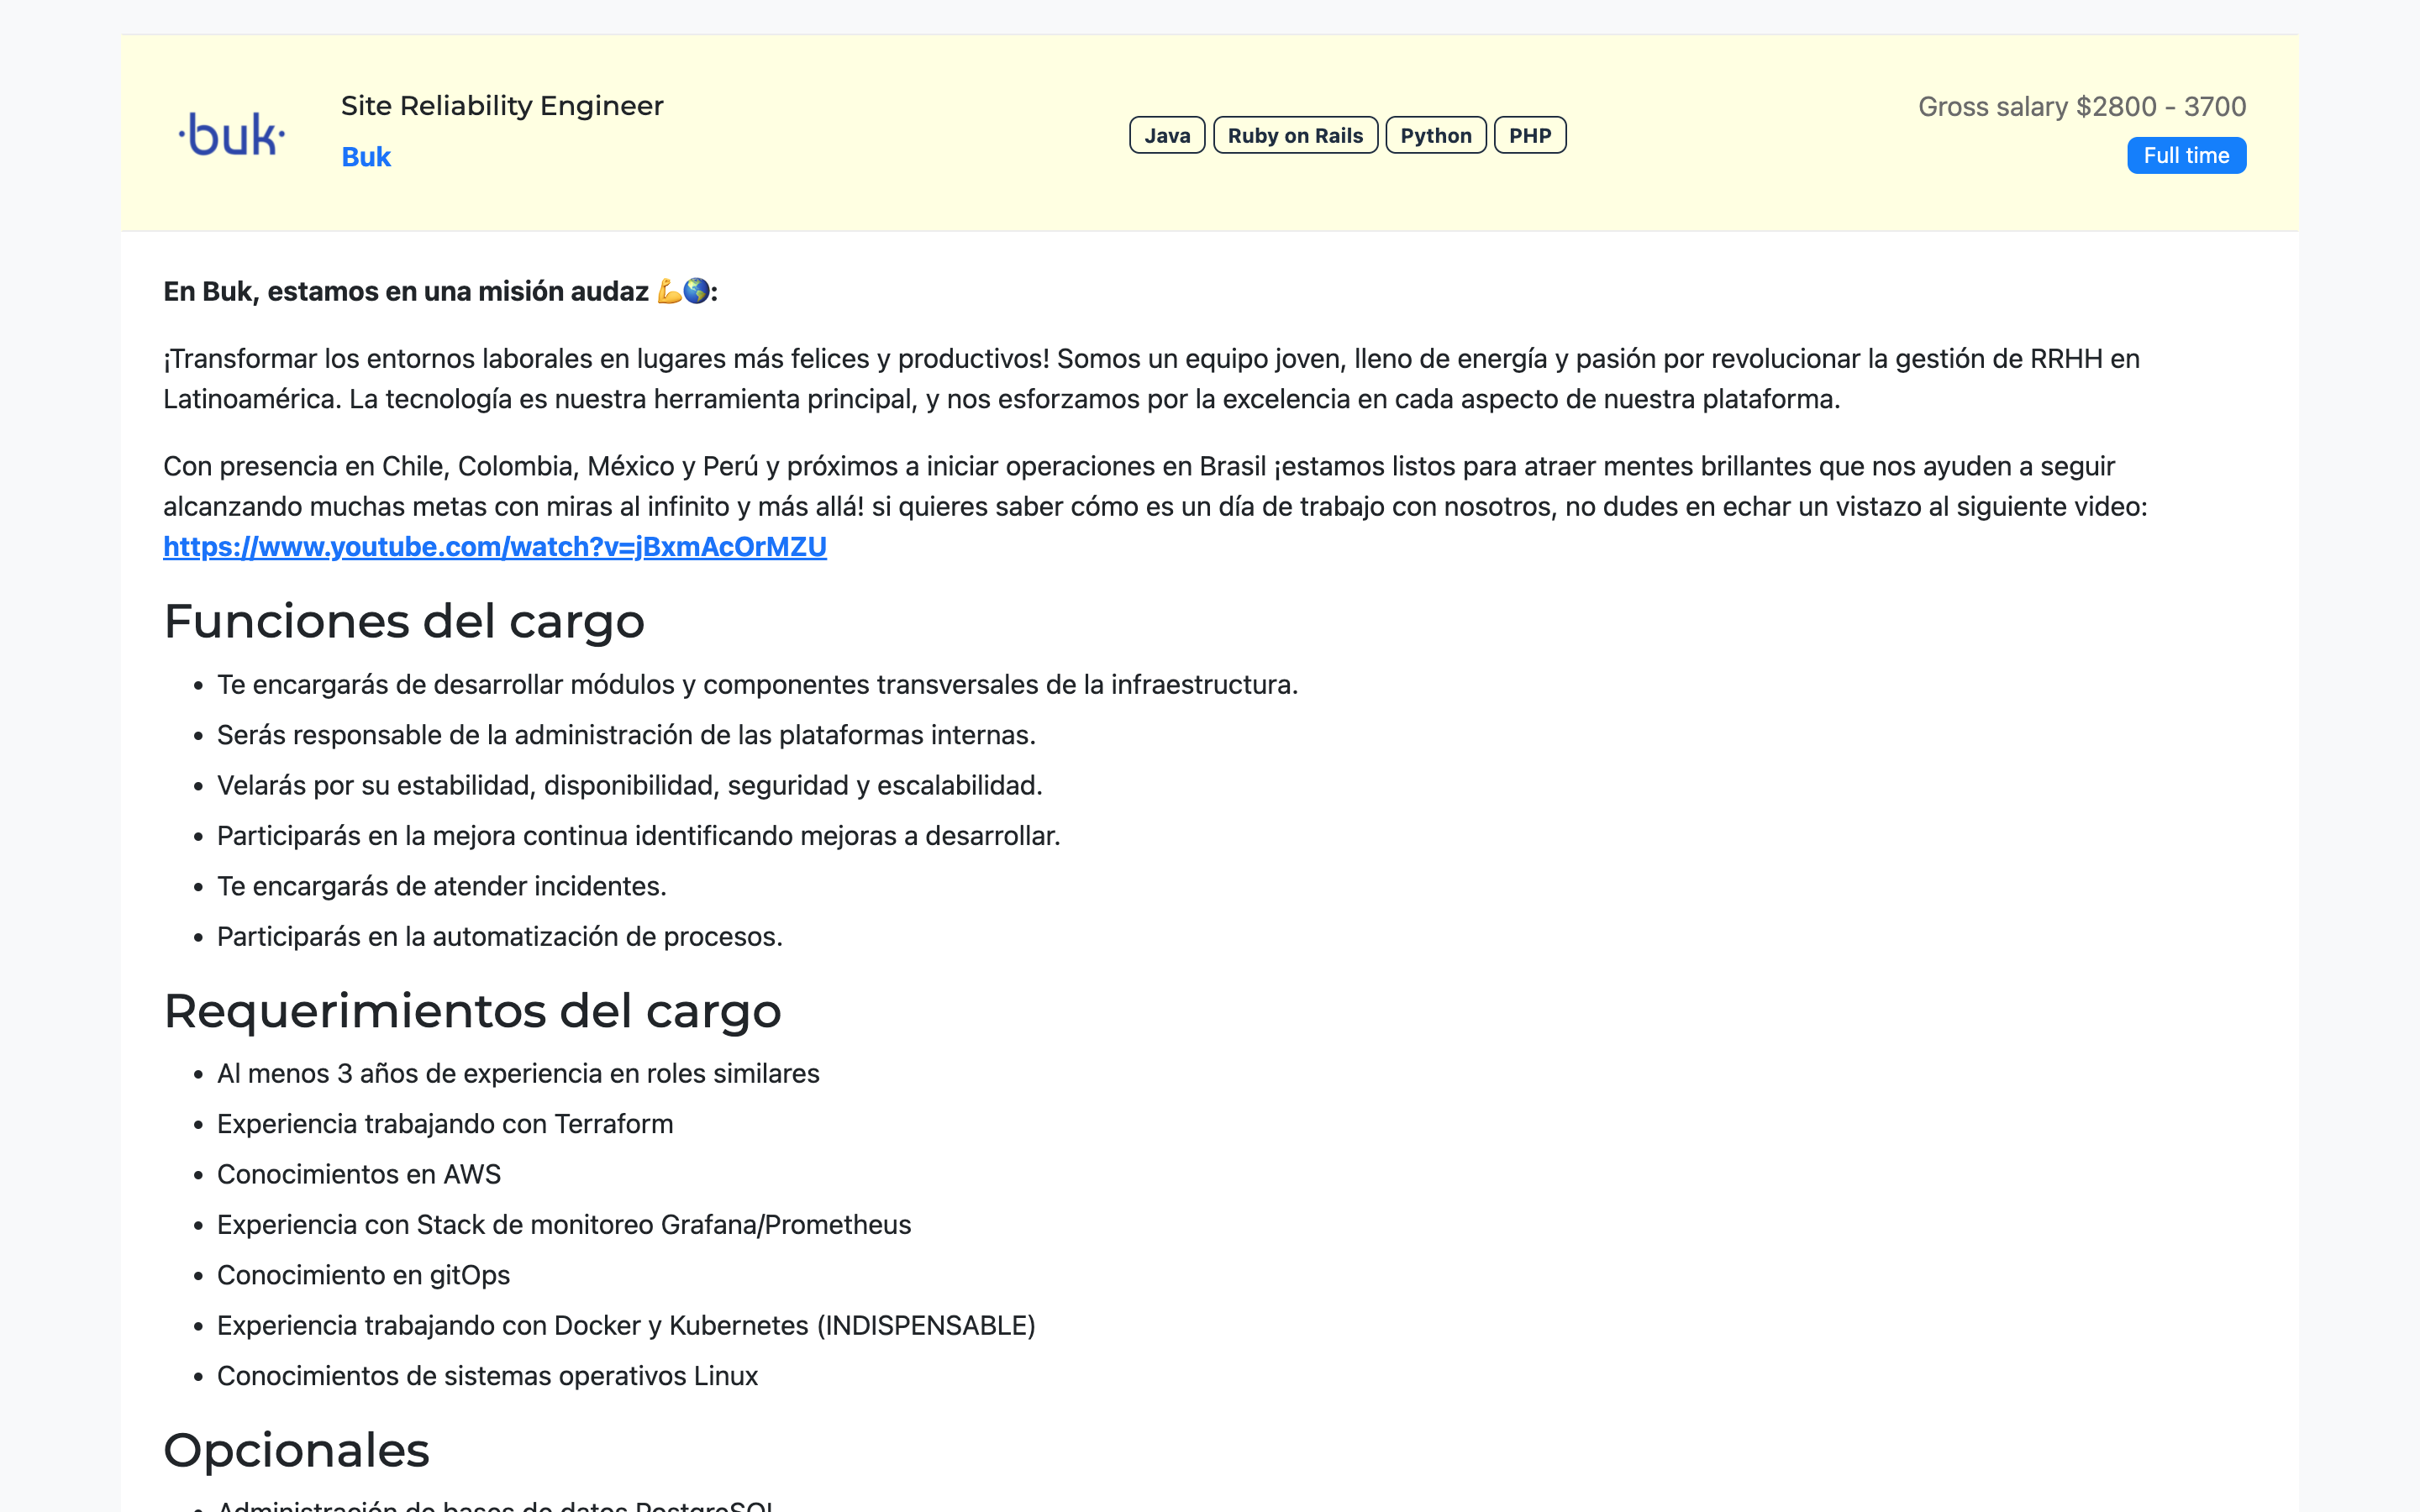Click 'Participarás en la mejora continua' item
This screenshot has height=1512, width=2420.
pyautogui.click(x=638, y=836)
